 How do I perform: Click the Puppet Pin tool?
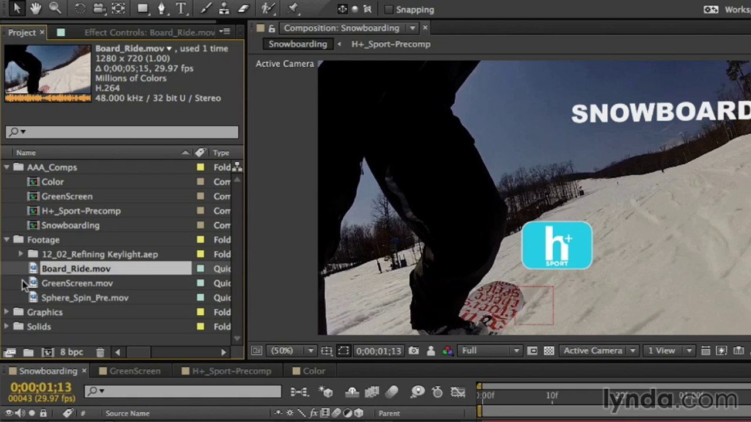(293, 9)
